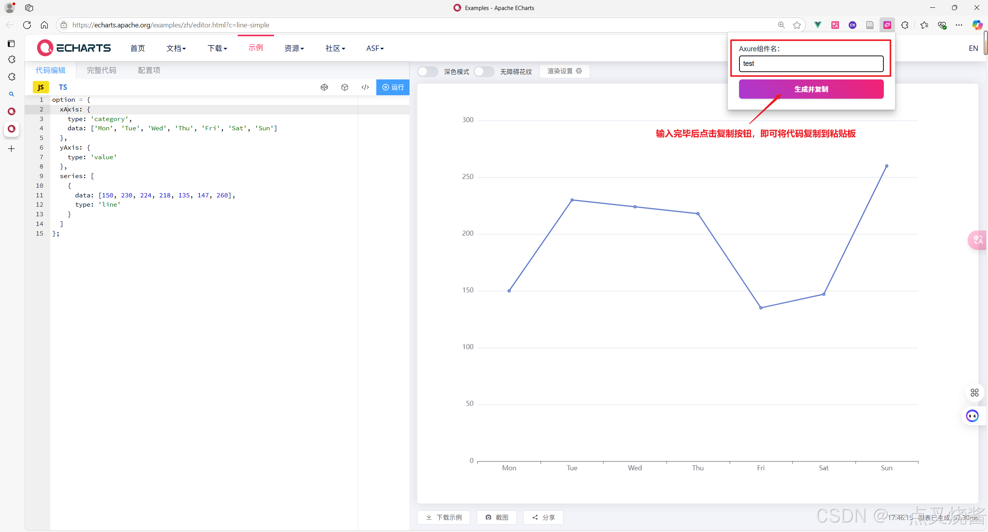The height and width of the screenshot is (532, 988).
Task: Open the 渲染设置 gear settings icon
Action: 579,71
